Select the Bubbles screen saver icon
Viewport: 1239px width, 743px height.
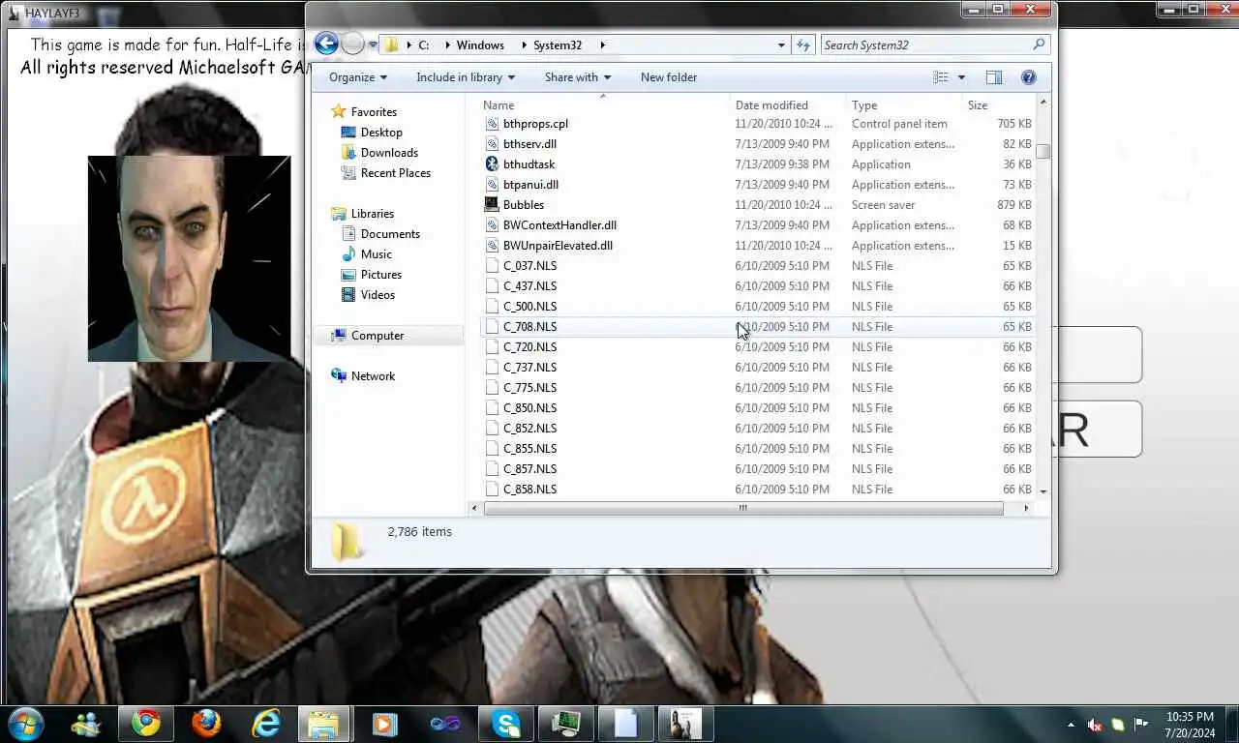coord(492,205)
